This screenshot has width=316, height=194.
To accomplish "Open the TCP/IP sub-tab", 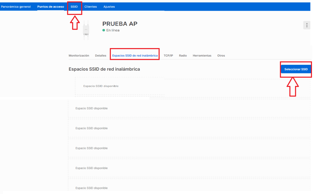I will pyautogui.click(x=168, y=56).
